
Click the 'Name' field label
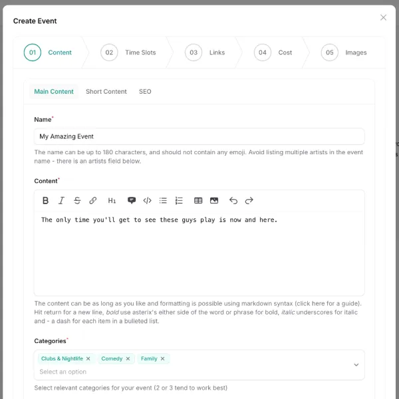pos(43,120)
